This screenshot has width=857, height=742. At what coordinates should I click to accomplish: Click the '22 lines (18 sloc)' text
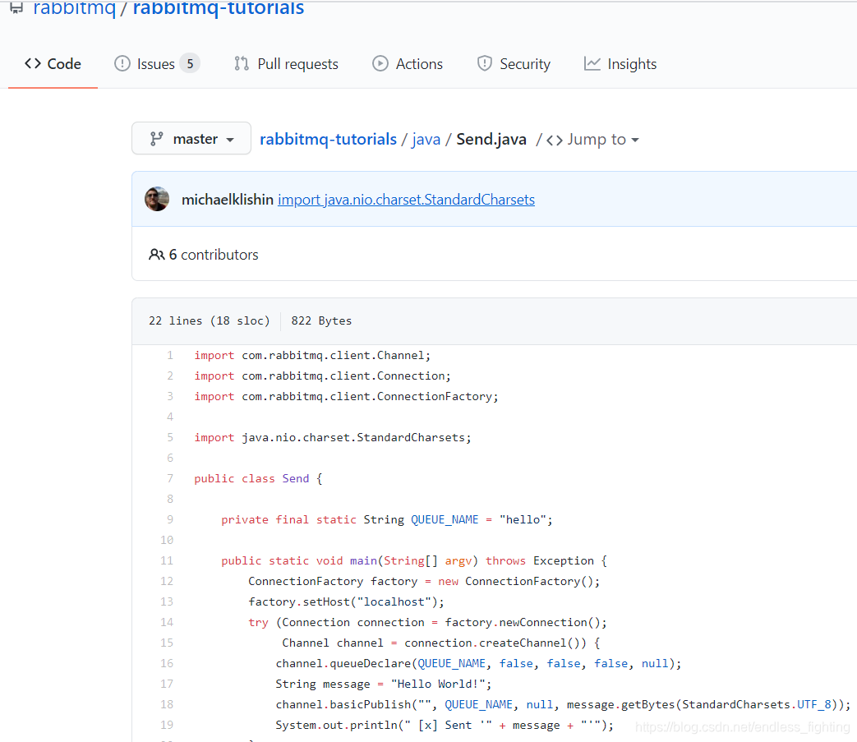pos(210,320)
